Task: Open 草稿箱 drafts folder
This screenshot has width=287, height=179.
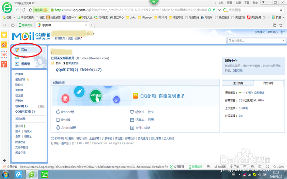Action: (19, 90)
